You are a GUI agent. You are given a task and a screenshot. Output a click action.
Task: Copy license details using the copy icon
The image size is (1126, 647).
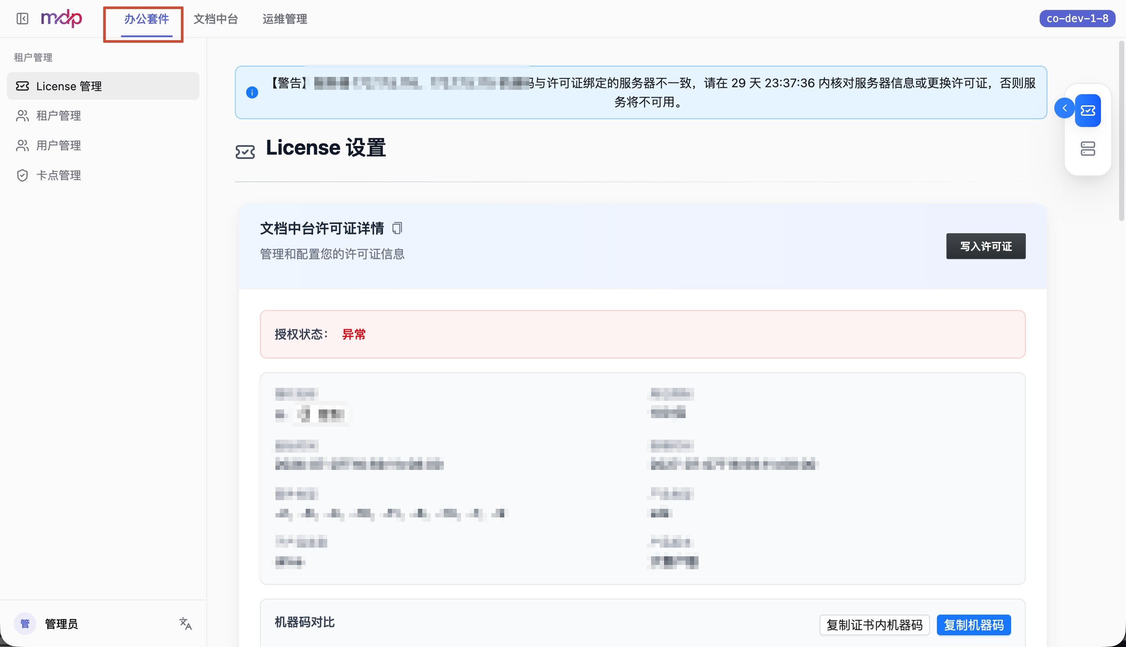[x=397, y=228]
